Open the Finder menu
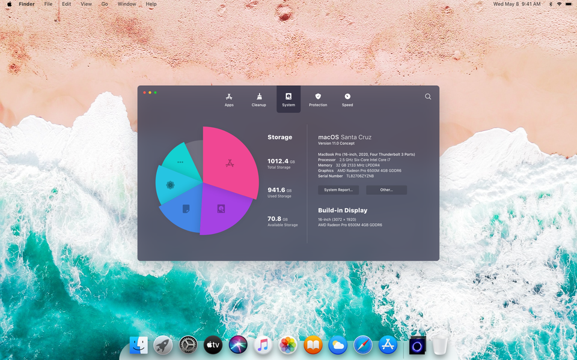 (x=26, y=4)
